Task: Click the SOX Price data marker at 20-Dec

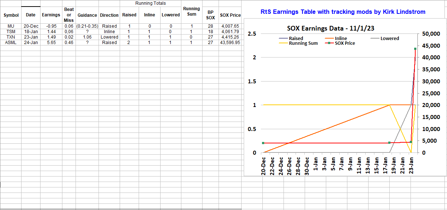Action: coord(263,143)
